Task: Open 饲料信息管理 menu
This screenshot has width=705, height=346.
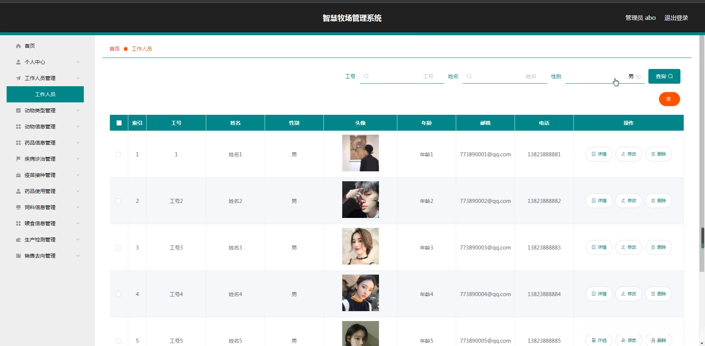Action: click(45, 207)
